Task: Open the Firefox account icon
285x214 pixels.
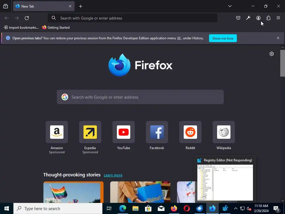Action: coord(258,18)
